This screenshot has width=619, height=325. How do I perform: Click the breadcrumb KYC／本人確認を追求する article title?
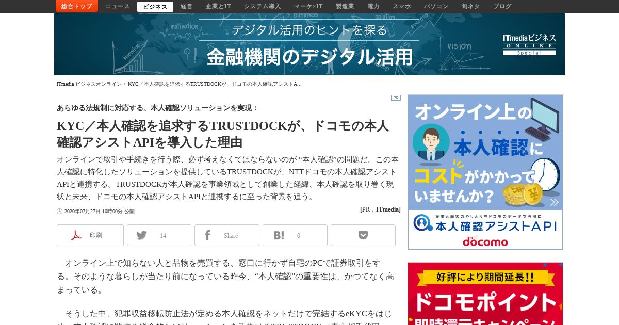point(215,84)
